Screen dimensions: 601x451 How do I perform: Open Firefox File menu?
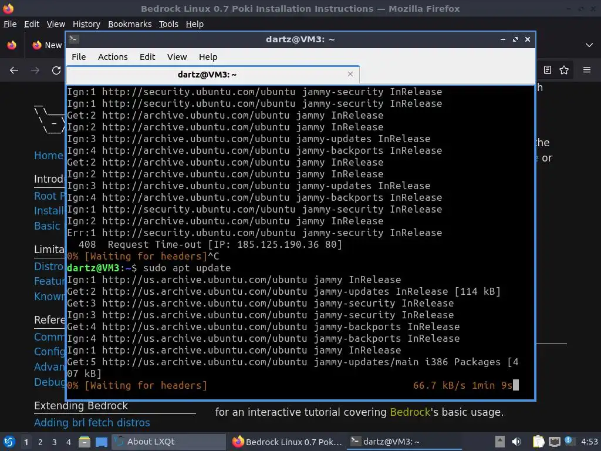[10, 24]
